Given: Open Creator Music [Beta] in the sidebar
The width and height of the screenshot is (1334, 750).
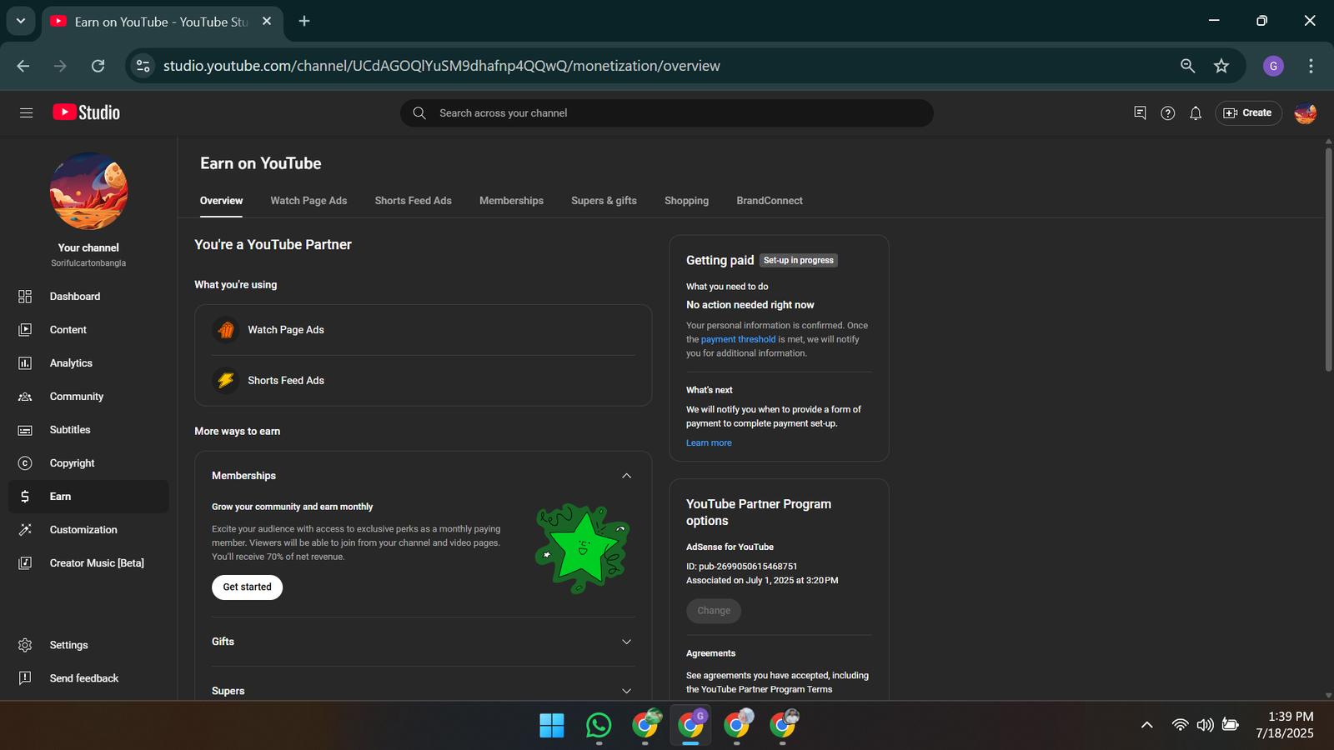Looking at the screenshot, I should click(88, 563).
